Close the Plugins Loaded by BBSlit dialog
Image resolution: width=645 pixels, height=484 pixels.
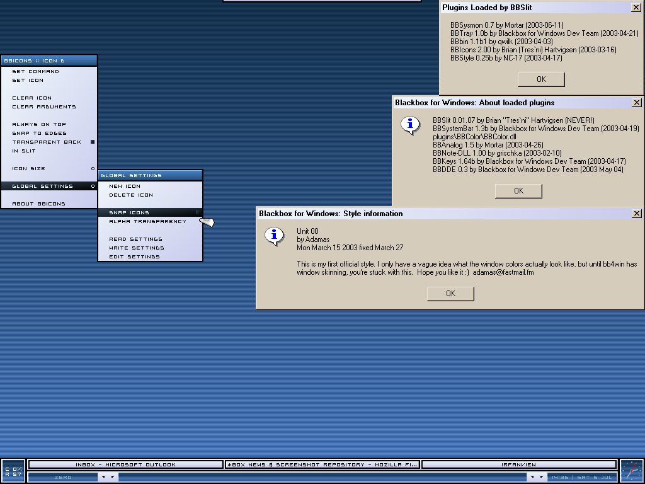(636, 8)
